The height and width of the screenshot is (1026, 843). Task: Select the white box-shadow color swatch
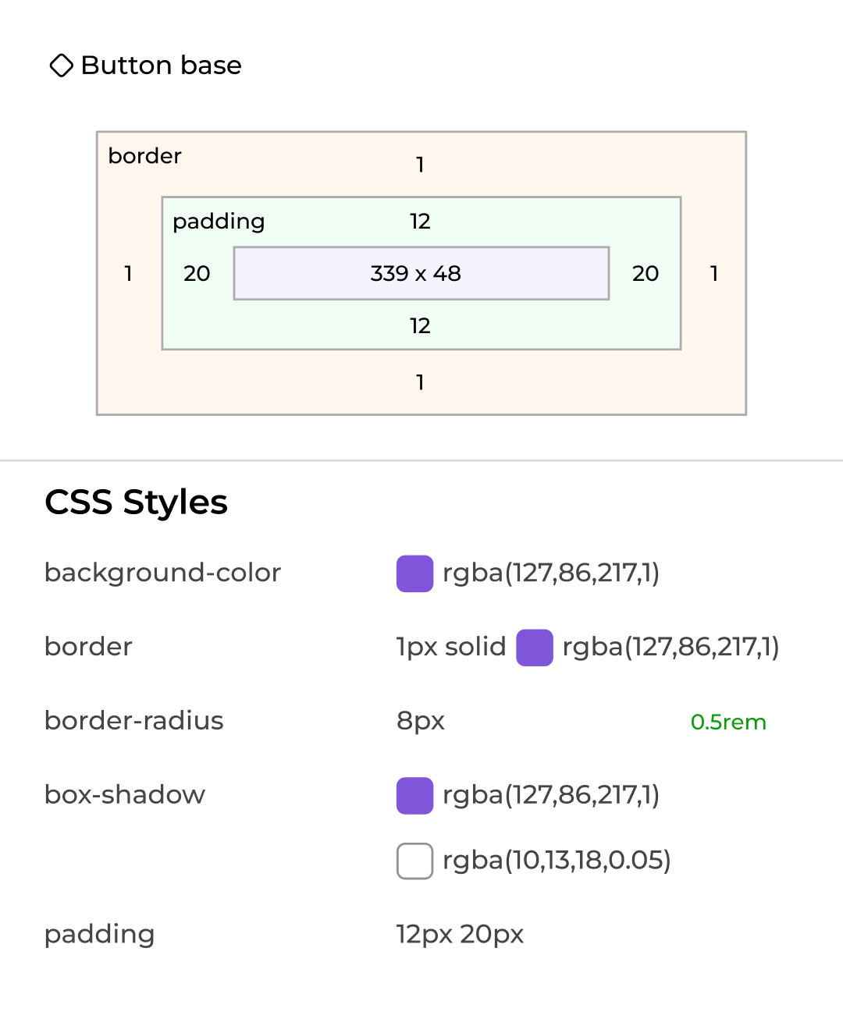pyautogui.click(x=414, y=861)
